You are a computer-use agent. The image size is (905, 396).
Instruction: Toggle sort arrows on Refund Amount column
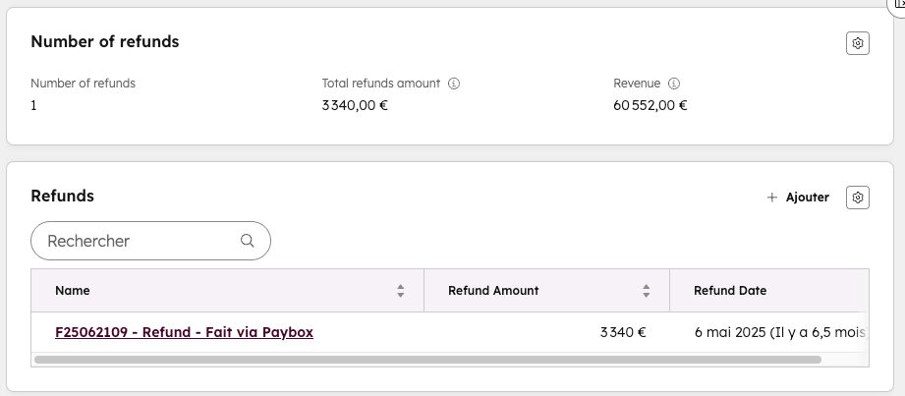pos(647,291)
